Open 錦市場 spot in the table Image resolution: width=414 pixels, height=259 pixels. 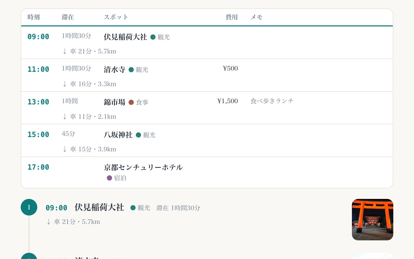(x=115, y=102)
